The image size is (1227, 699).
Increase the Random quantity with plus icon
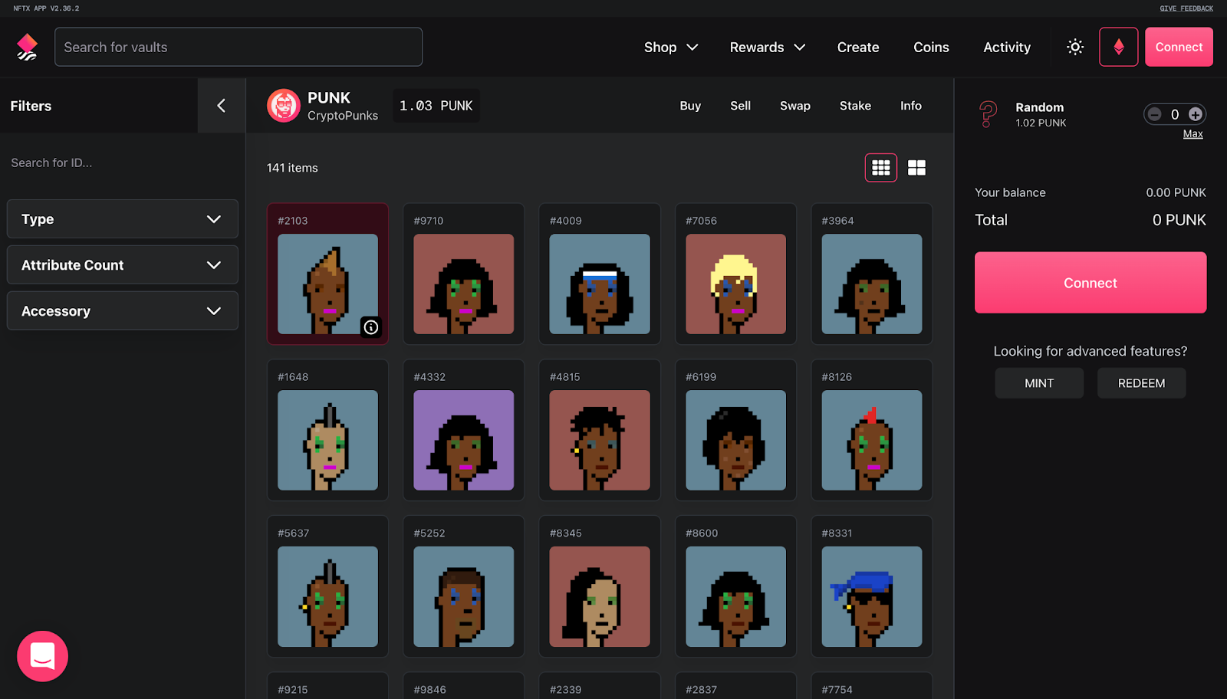coord(1196,114)
